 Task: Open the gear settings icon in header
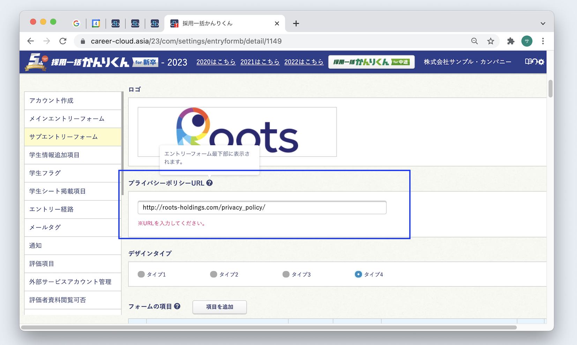pos(541,62)
